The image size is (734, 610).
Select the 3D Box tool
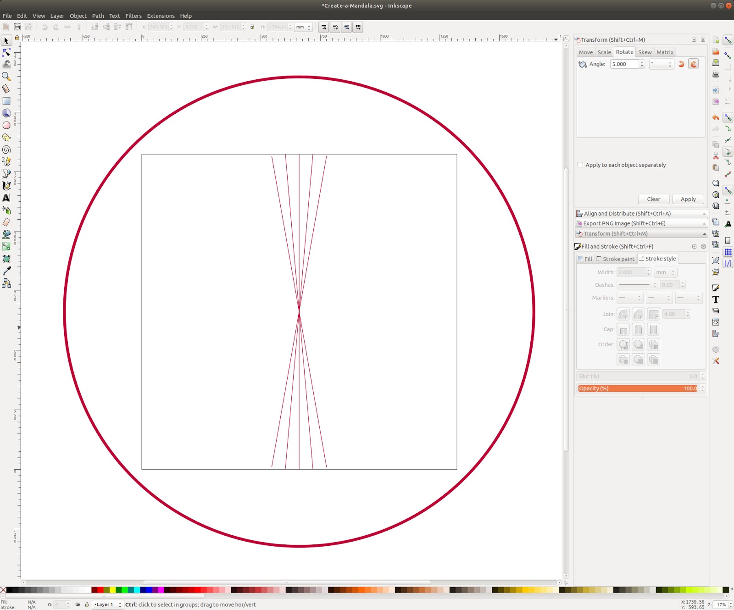(x=6, y=113)
